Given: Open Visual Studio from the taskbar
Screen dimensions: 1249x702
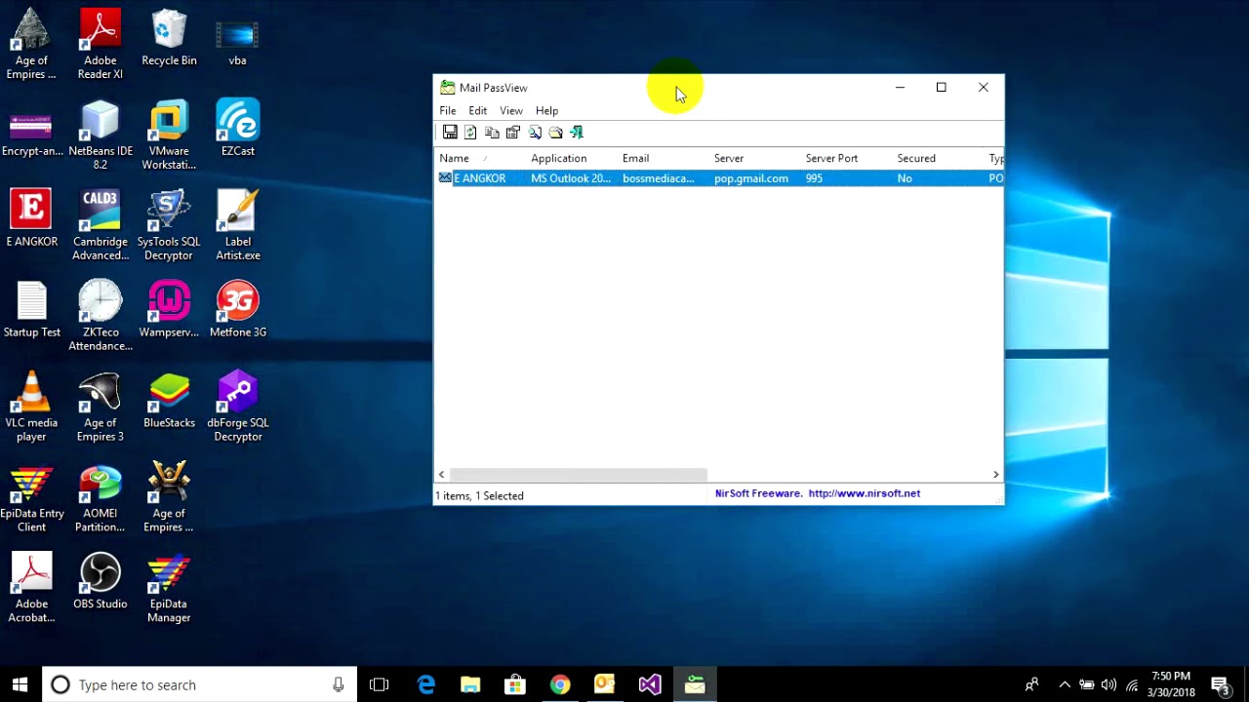Looking at the screenshot, I should [649, 684].
